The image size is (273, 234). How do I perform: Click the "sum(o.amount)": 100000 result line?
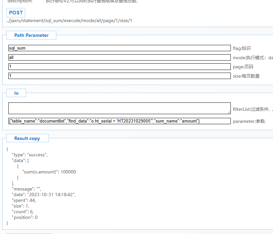tap(49, 172)
